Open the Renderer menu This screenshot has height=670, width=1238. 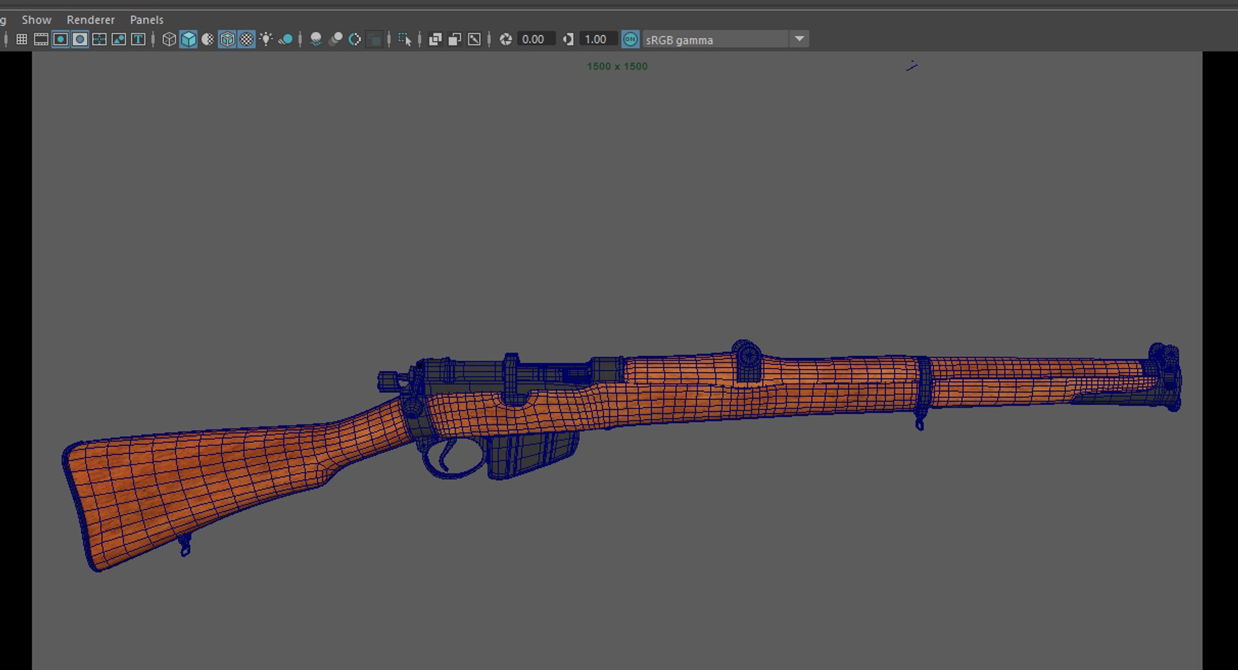[x=91, y=20]
